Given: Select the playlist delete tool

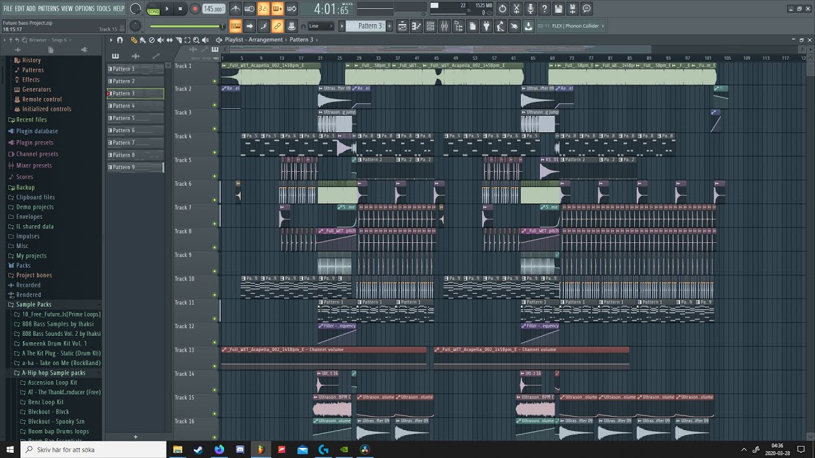Looking at the screenshot, I should point(152,40).
